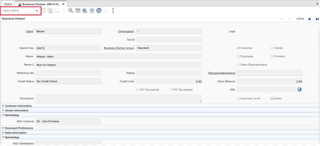Click the URL text field
320x146 pixels.
(x=267, y=90)
